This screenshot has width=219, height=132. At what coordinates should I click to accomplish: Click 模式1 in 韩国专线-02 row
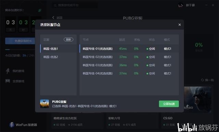pyautogui.click(x=167, y=57)
